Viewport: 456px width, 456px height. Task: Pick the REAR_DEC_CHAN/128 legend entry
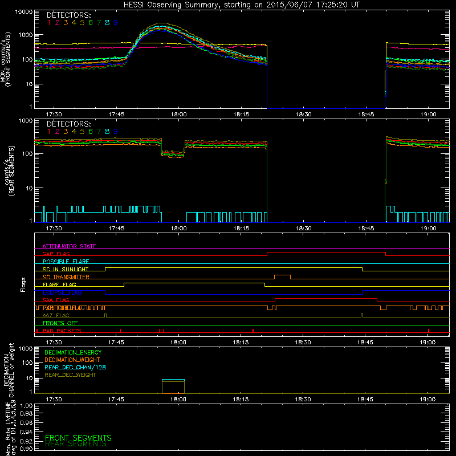click(75, 367)
